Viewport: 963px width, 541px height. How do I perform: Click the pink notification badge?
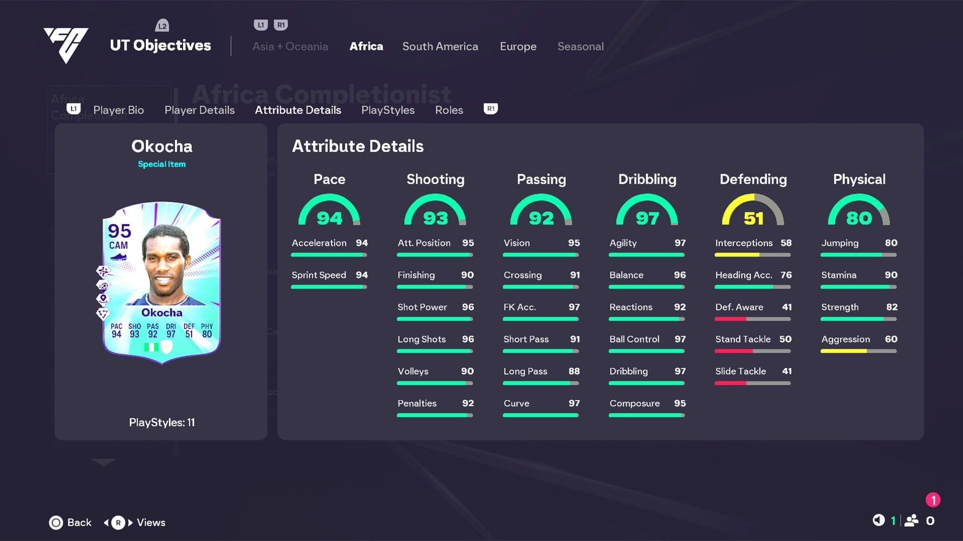[933, 500]
